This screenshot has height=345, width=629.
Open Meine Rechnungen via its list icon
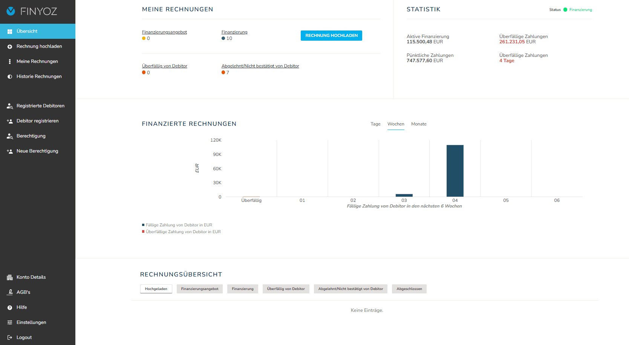[x=9, y=61]
